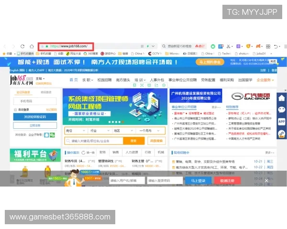The height and width of the screenshot is (229, 287).
Task: Open the CCTV bookmark
Action: 155,53
